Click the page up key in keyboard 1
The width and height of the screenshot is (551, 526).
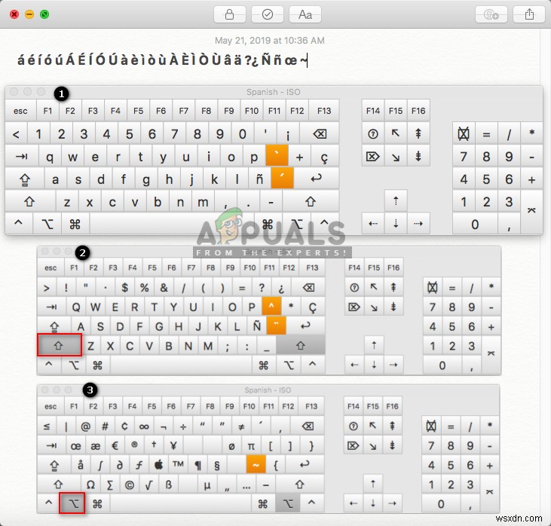click(x=418, y=133)
